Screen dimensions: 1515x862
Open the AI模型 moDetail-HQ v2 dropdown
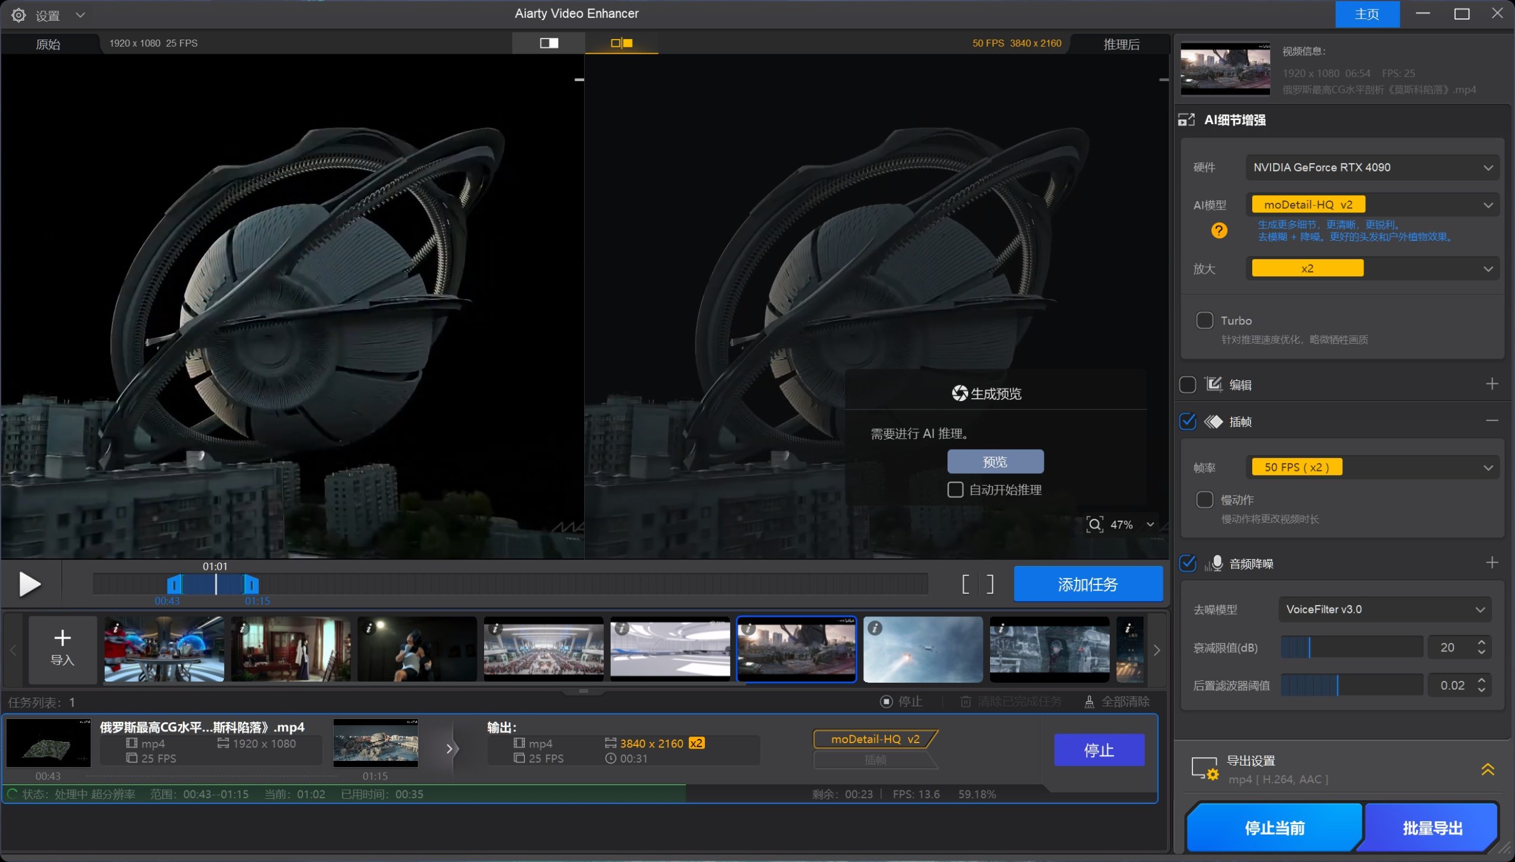1373,205
